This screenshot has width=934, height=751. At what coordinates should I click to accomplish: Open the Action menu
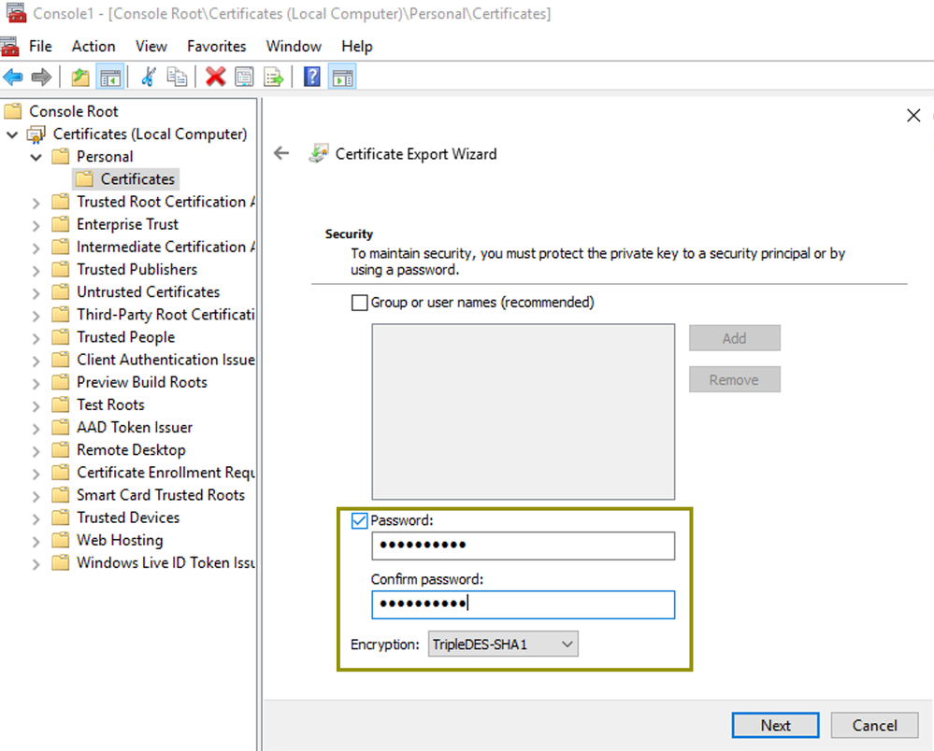93,46
